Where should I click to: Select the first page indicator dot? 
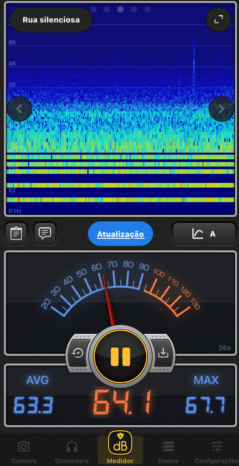click(x=93, y=9)
